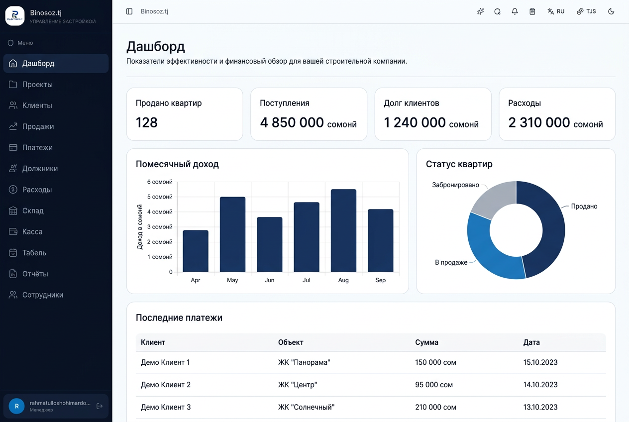Click the May bar in income chart
This screenshot has height=422, width=629.
232,235
